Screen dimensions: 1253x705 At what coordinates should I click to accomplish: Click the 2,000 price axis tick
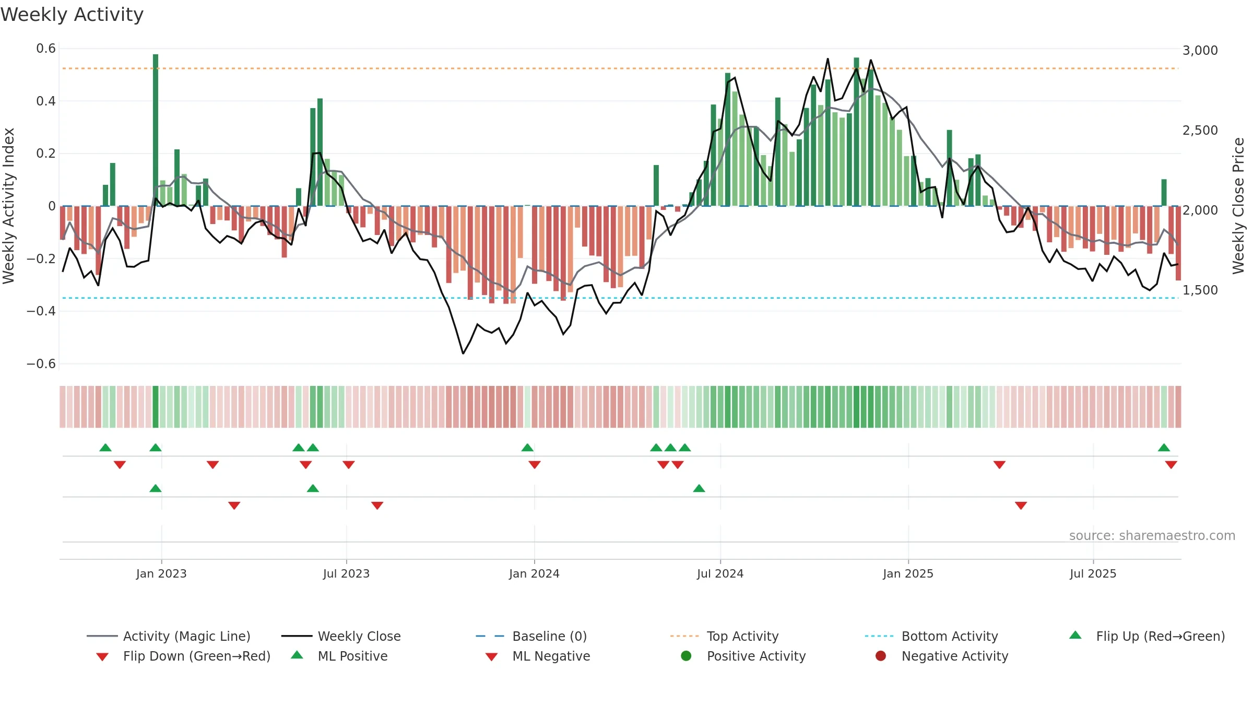(1200, 210)
